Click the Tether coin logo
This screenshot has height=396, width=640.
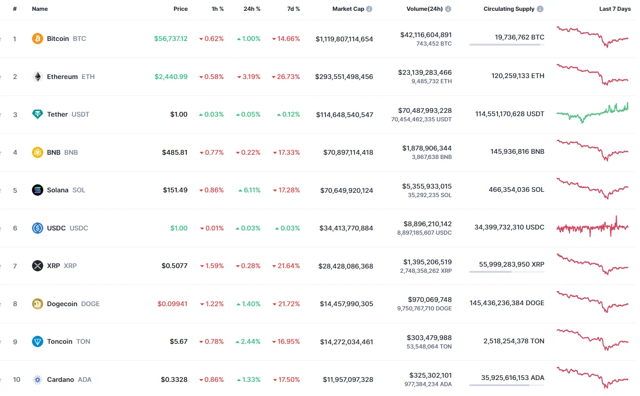coord(38,114)
